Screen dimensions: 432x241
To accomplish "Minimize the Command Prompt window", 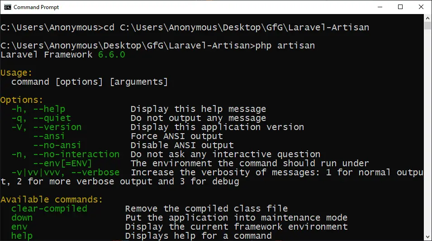I will (x=380, y=7).
